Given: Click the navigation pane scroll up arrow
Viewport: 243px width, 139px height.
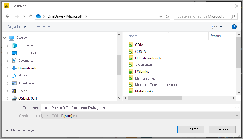Looking at the screenshot, I should pyautogui.click(x=119, y=35).
